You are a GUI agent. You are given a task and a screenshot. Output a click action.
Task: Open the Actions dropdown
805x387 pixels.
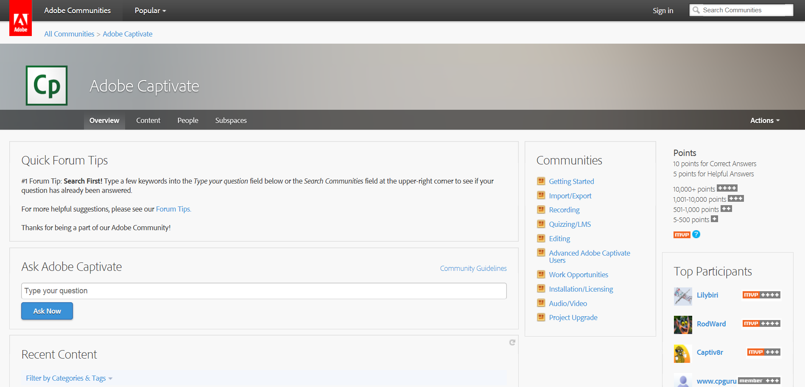(x=765, y=120)
